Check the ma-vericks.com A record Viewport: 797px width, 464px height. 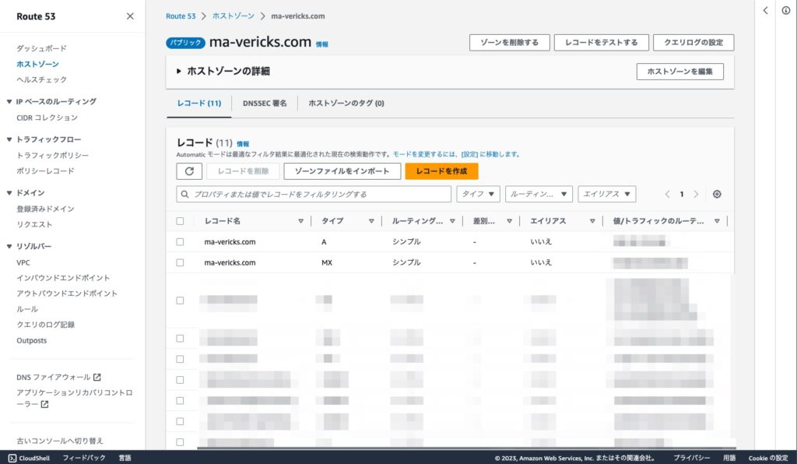[x=180, y=242]
